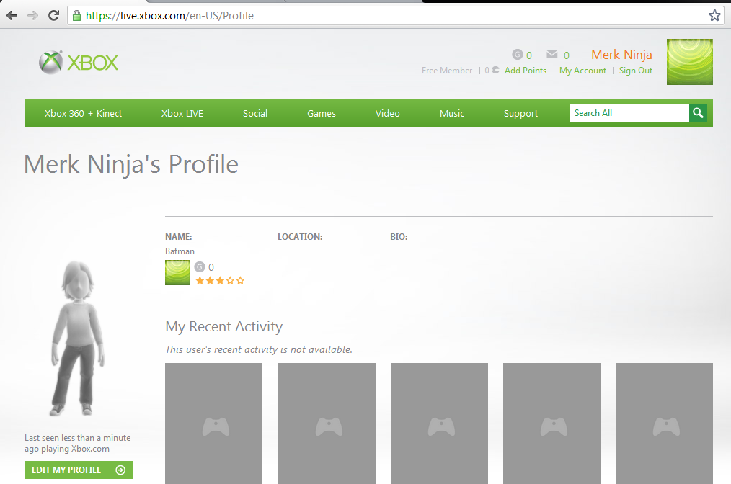Click the Sign Out link
731x484 pixels.
pos(635,71)
